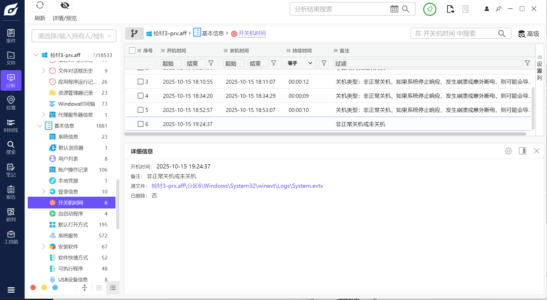This screenshot has width=547, height=300.
Task: Click the green shield status icon
Action: tap(429, 9)
